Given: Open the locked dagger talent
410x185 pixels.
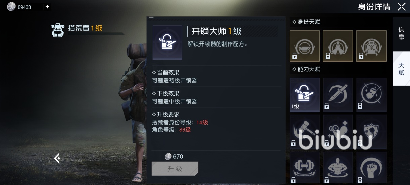Looking at the screenshot, I should [338, 95].
